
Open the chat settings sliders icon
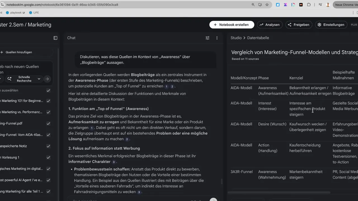(x=207, y=38)
